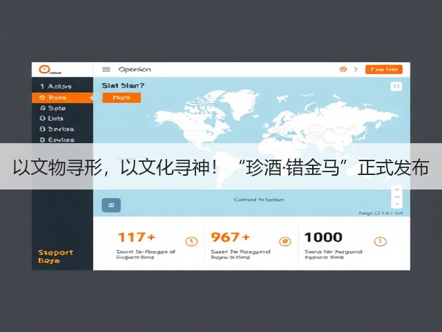
Task: Click the circular icon beside 1000
Action: 380,241
